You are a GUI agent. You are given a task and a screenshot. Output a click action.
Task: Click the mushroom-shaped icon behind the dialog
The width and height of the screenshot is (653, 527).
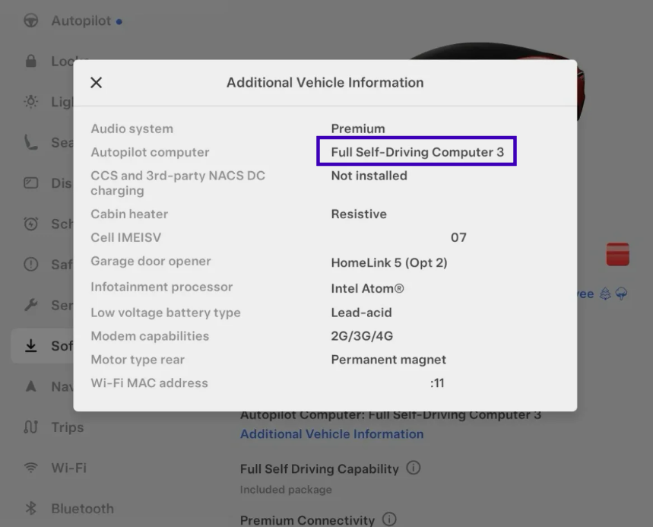pos(621,294)
